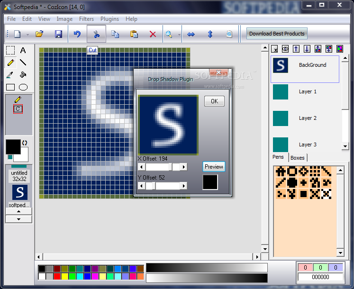Image resolution: width=354 pixels, height=289 pixels.
Task: Select the color picker eyedropper tool
Action: 10,75
